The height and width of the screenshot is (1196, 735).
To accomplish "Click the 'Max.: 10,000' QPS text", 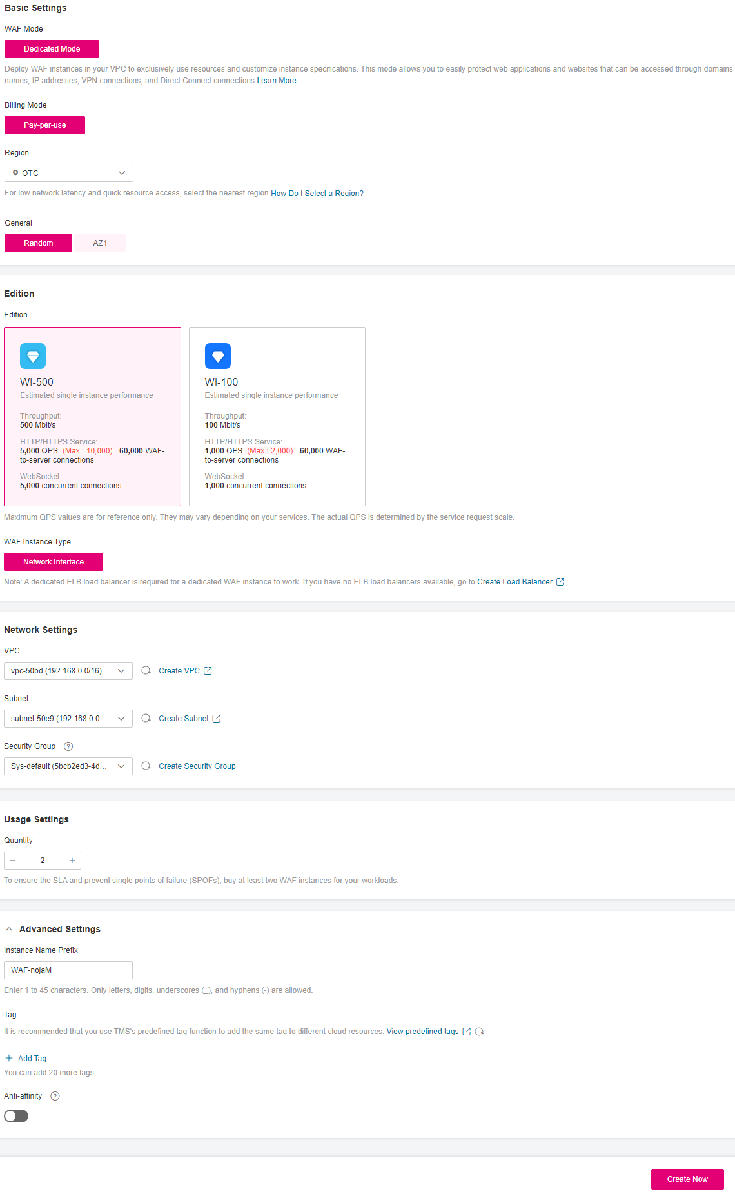I will coord(88,451).
